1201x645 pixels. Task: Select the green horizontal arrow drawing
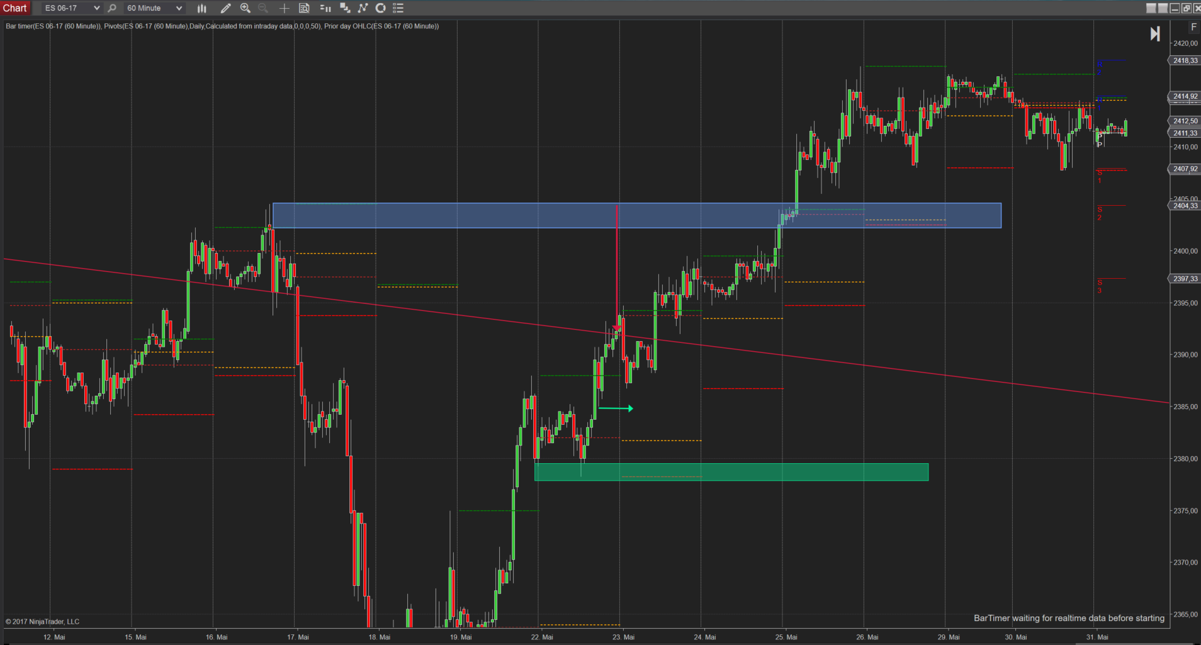[616, 408]
